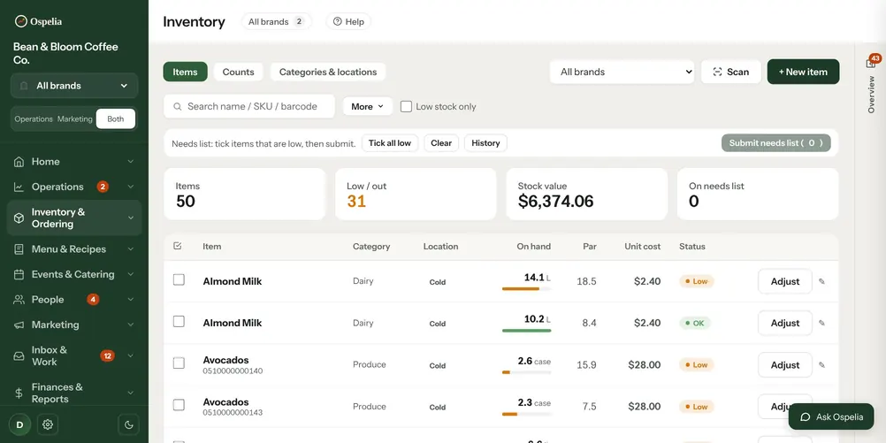886x443 pixels.
Task: Click Submit needs list button
Action: (775, 143)
